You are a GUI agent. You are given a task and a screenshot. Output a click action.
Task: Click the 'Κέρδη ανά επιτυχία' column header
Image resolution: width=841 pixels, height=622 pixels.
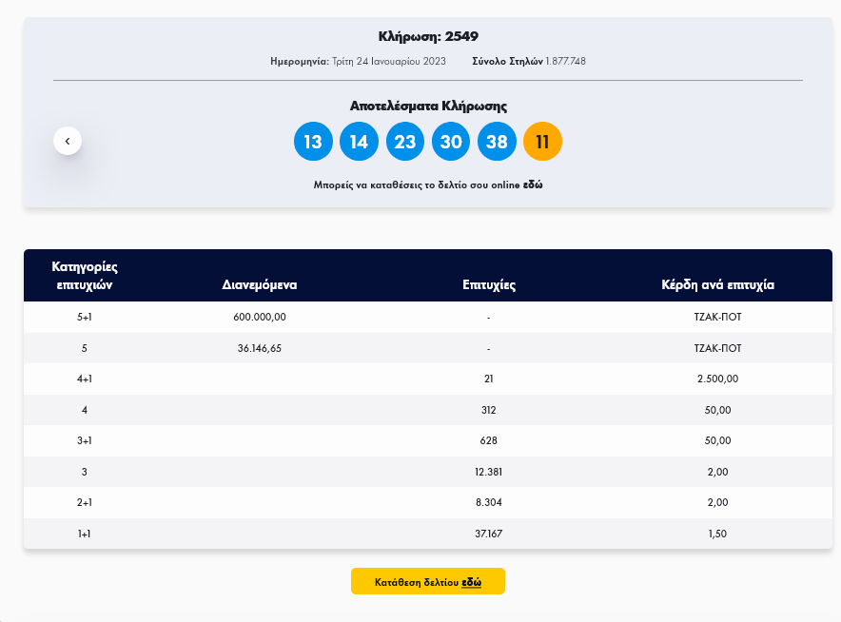coord(717,284)
